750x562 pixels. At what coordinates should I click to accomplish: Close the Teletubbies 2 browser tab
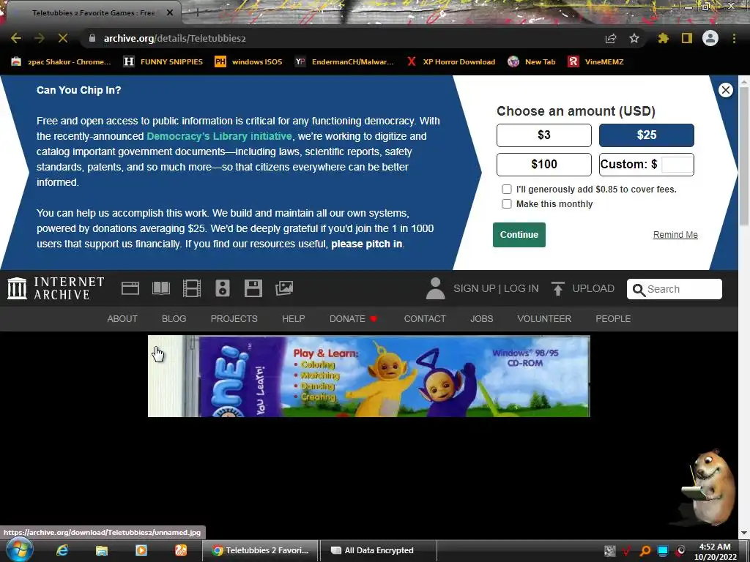[x=170, y=13]
